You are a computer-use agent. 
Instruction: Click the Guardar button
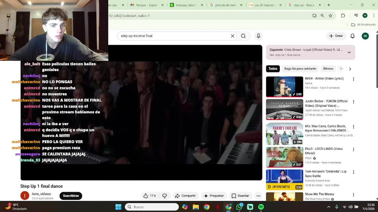240,196
